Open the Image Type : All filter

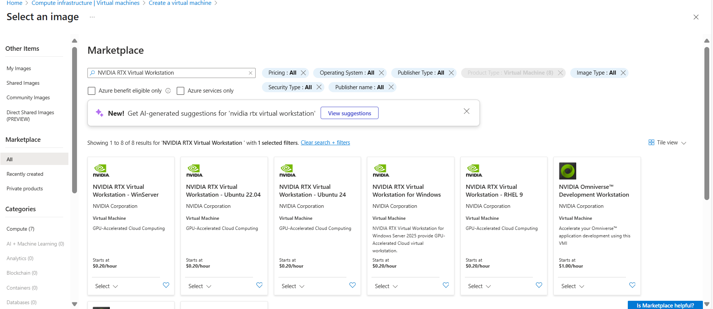point(596,73)
